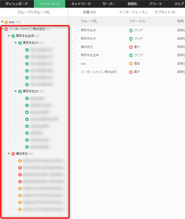This screenshot has width=185, height=219.
Task: Sort by ステータス column header
Action: coord(137,21)
